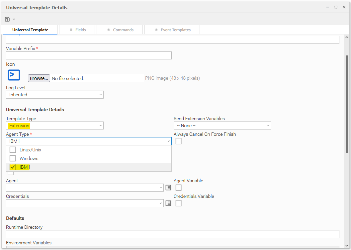This screenshot has height=250, width=351.
Task: Enable Always Cancel On Force Finish
Action: click(x=179, y=141)
